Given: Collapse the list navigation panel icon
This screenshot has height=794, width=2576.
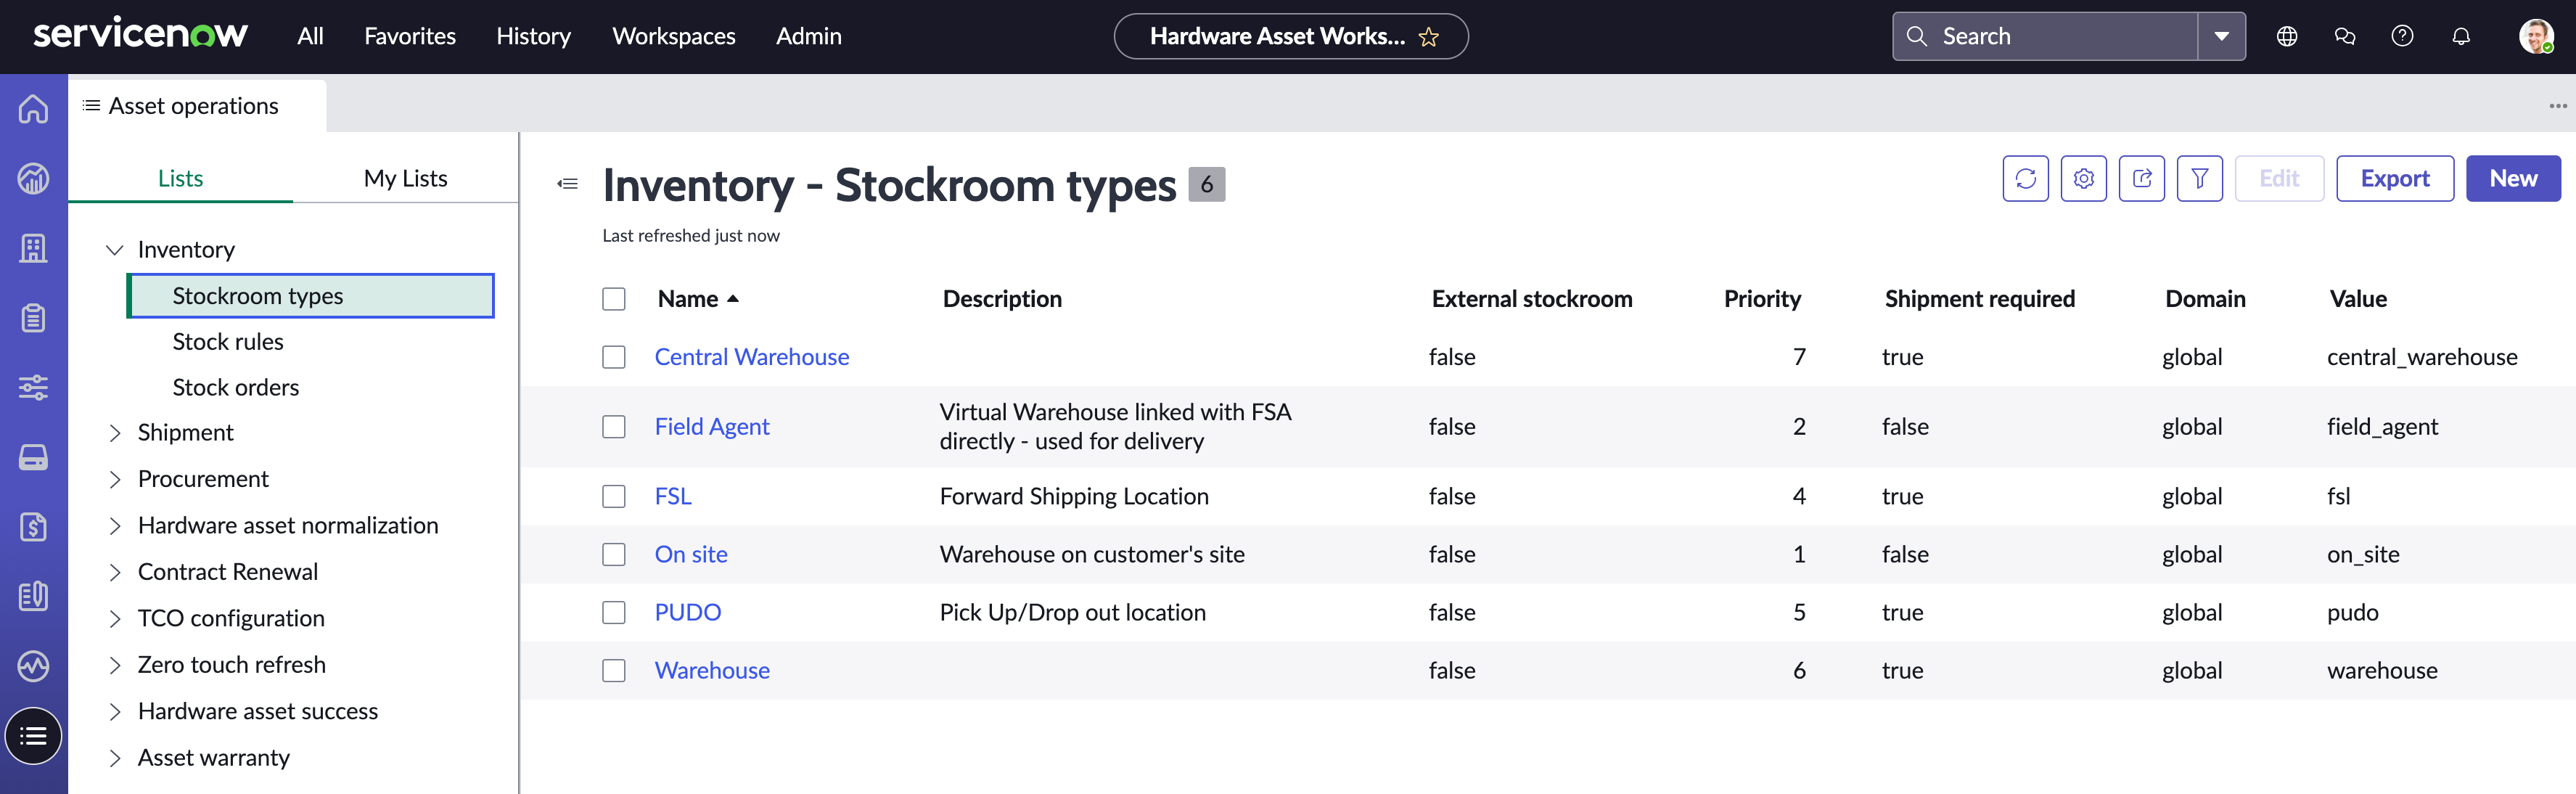Looking at the screenshot, I should [x=568, y=184].
